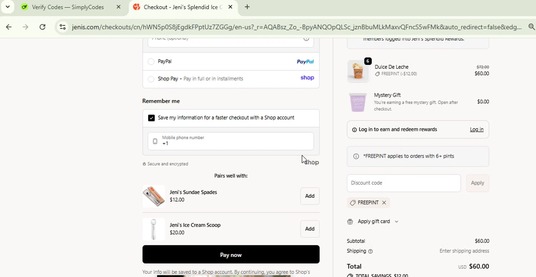Click Dulce De Leche product thumbnail

(358, 71)
